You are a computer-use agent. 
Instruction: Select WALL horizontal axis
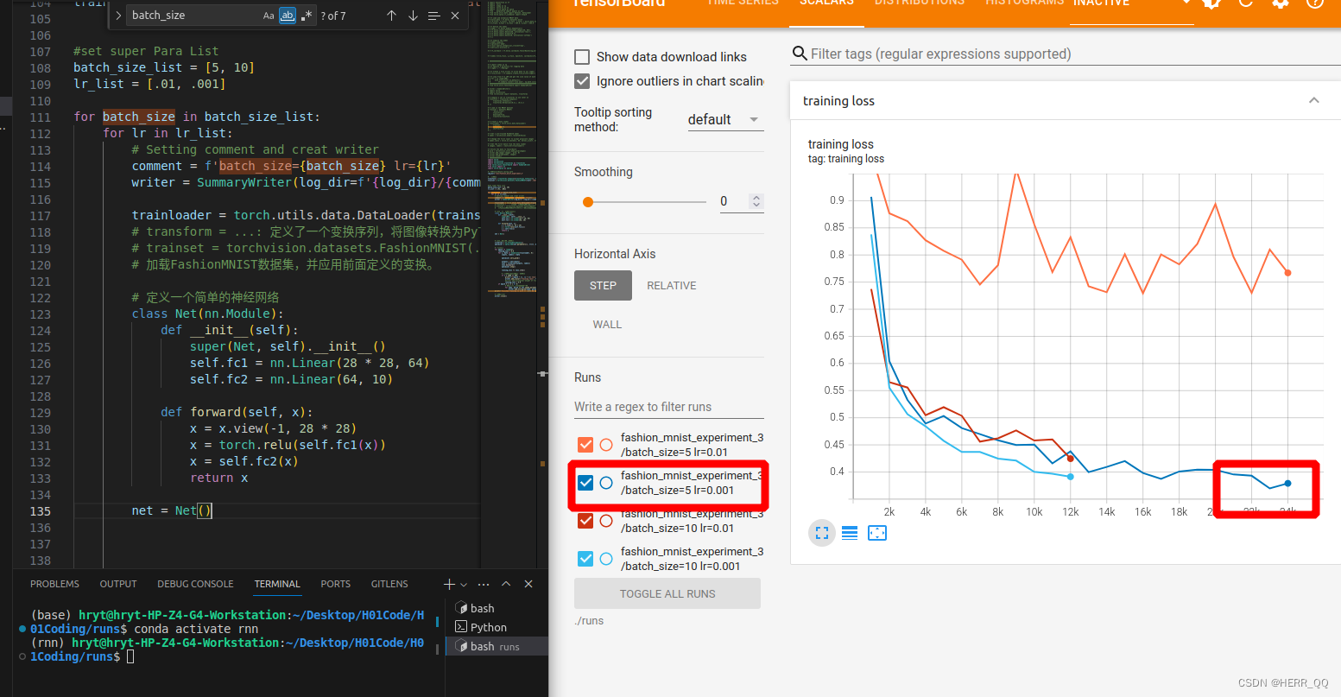[x=607, y=325]
